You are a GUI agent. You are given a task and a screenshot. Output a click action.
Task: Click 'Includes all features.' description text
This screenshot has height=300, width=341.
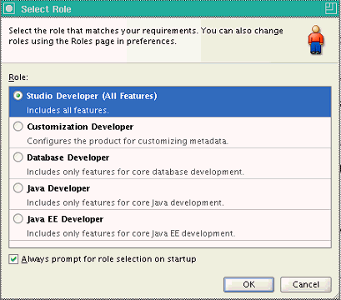tap(68, 110)
